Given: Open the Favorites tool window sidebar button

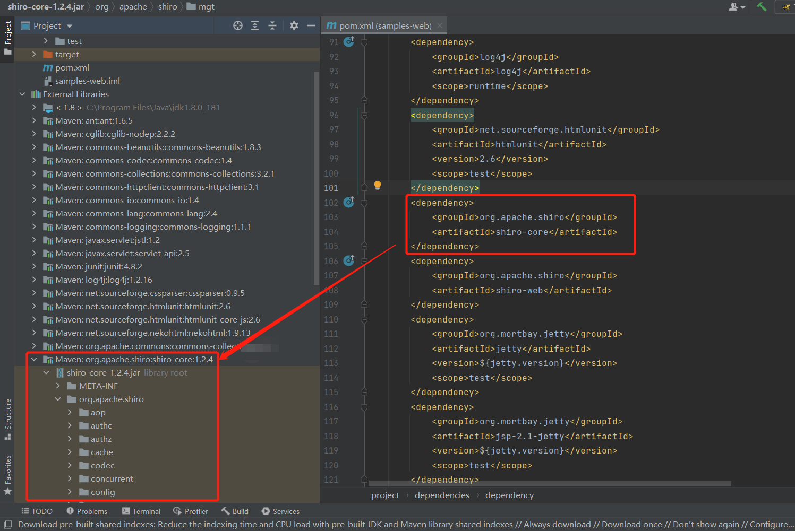Looking at the screenshot, I should [7, 475].
